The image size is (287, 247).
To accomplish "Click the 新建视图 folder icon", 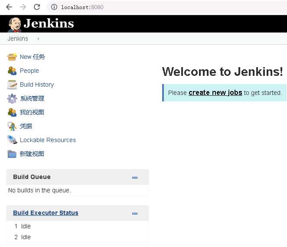I will pos(12,154).
